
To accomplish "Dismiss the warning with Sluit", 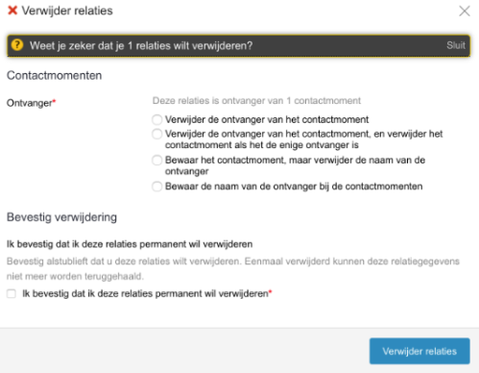I will (x=456, y=45).
